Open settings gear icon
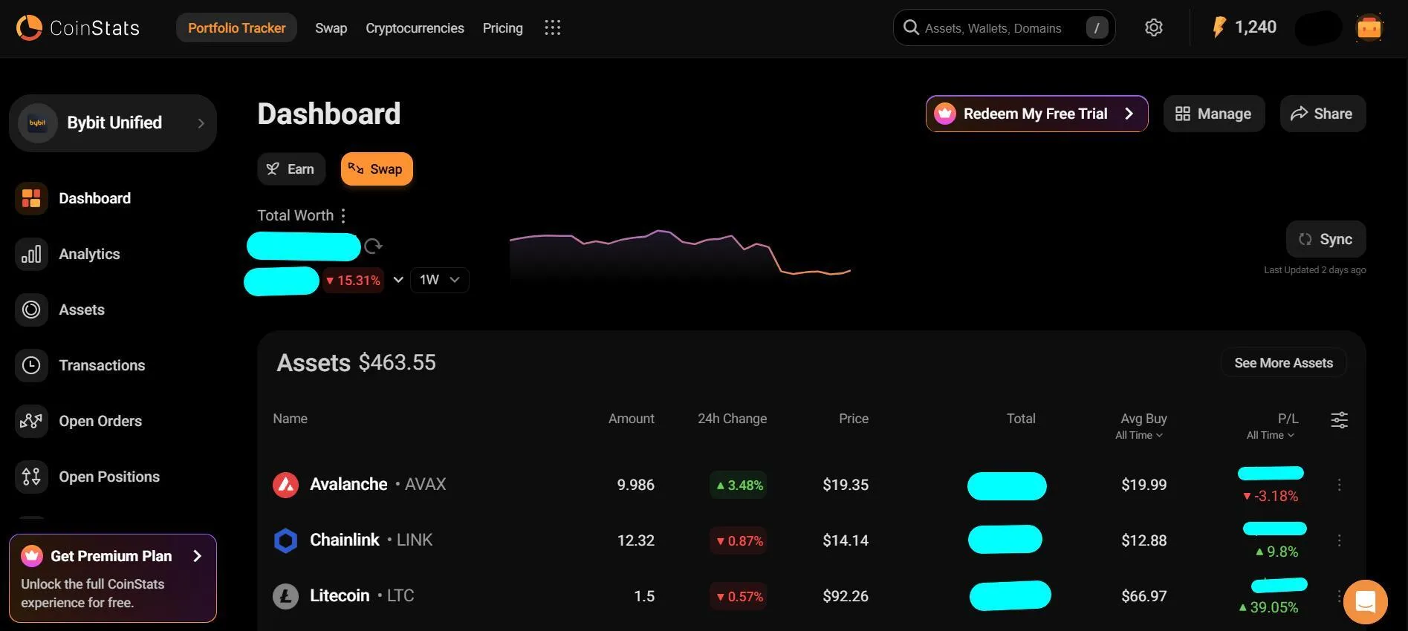1408x631 pixels. (1153, 28)
